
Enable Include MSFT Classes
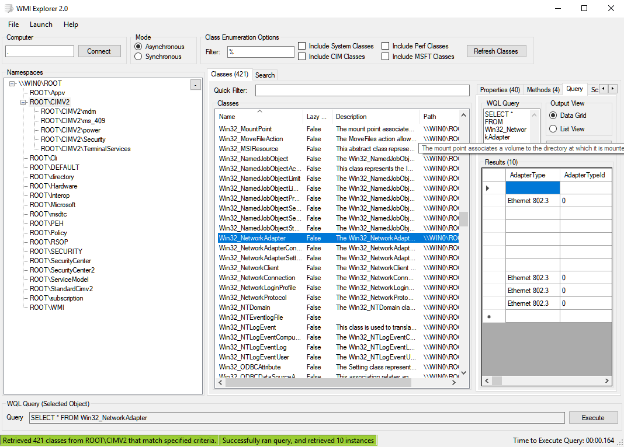418,57
